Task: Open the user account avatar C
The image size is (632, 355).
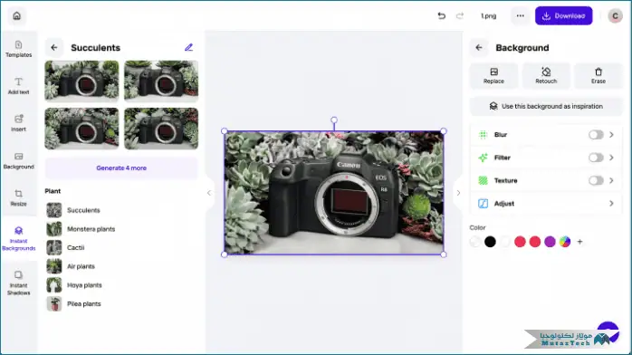Action: (615, 16)
